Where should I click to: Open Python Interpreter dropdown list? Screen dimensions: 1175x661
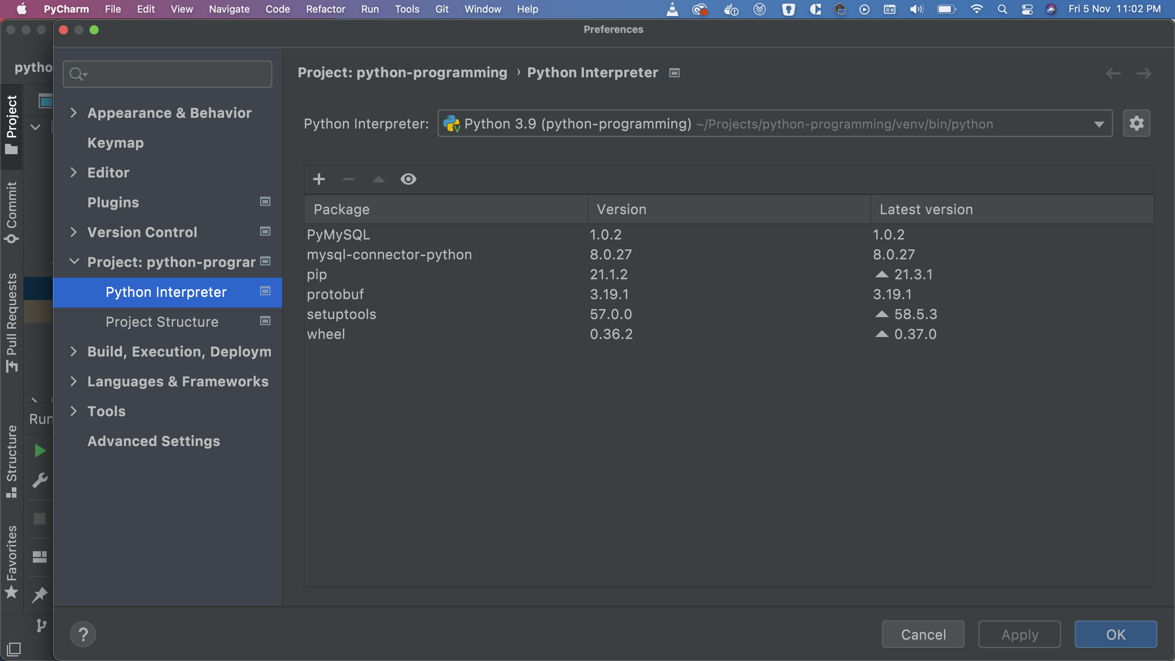[x=1099, y=124]
